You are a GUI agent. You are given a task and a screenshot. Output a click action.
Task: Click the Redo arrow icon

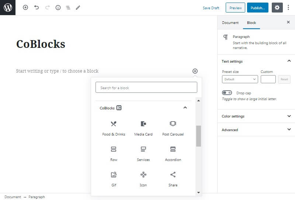tap(48, 7)
